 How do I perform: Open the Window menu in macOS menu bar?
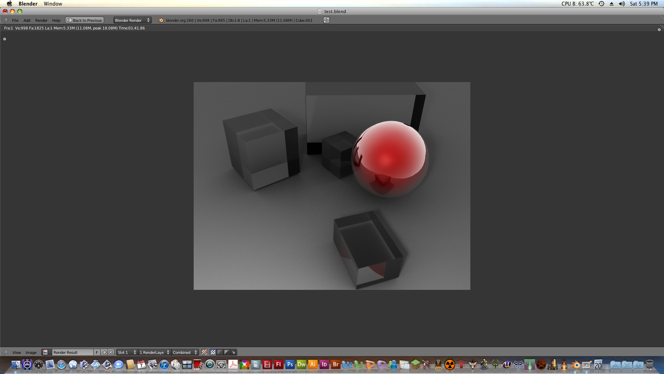coord(53,4)
